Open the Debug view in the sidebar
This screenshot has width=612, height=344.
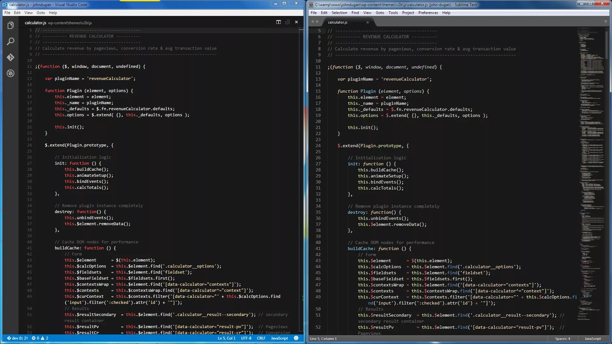[x=11, y=73]
